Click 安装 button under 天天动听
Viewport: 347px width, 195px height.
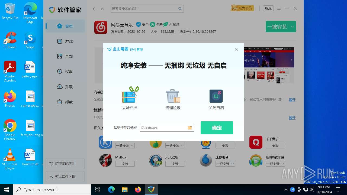175,164
